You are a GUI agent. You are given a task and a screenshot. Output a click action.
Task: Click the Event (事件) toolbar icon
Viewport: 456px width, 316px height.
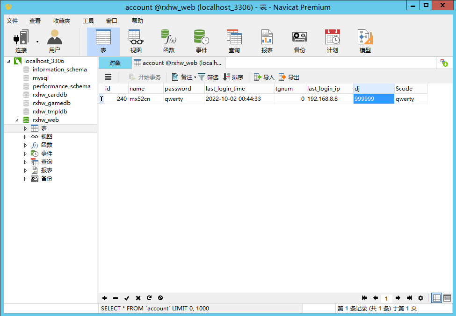pos(201,41)
